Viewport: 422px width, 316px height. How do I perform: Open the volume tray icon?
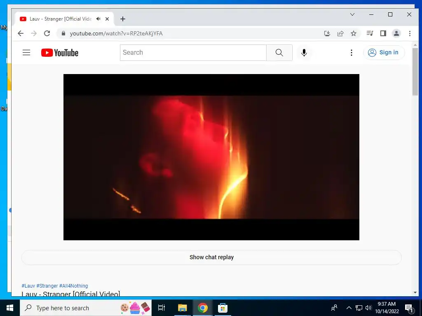click(368, 308)
